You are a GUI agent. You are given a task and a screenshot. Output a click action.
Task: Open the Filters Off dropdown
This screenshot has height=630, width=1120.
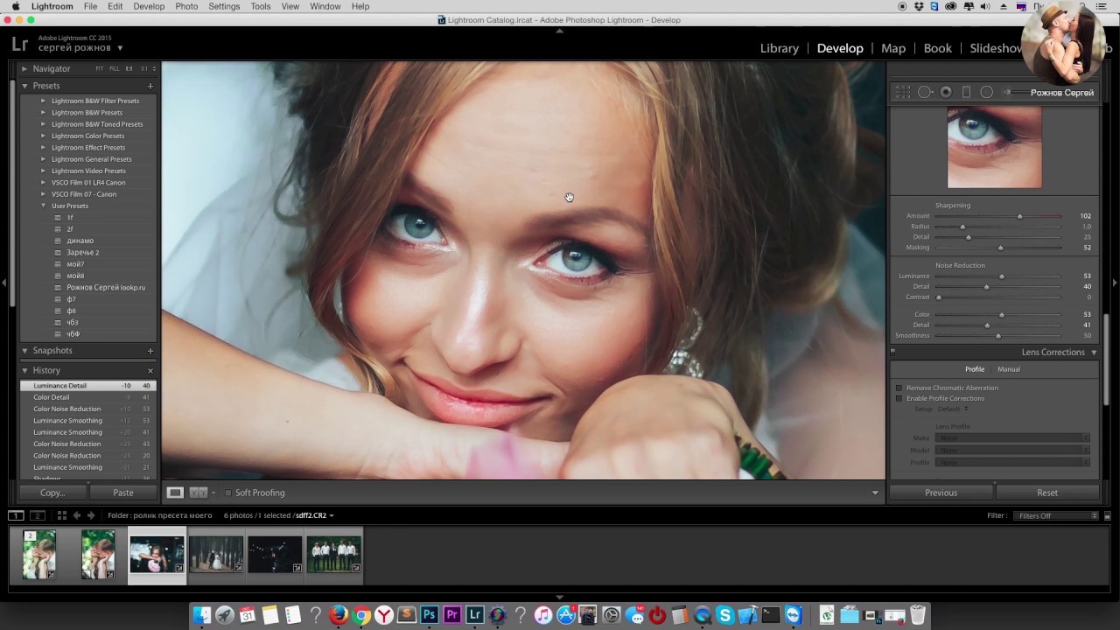point(1056,515)
